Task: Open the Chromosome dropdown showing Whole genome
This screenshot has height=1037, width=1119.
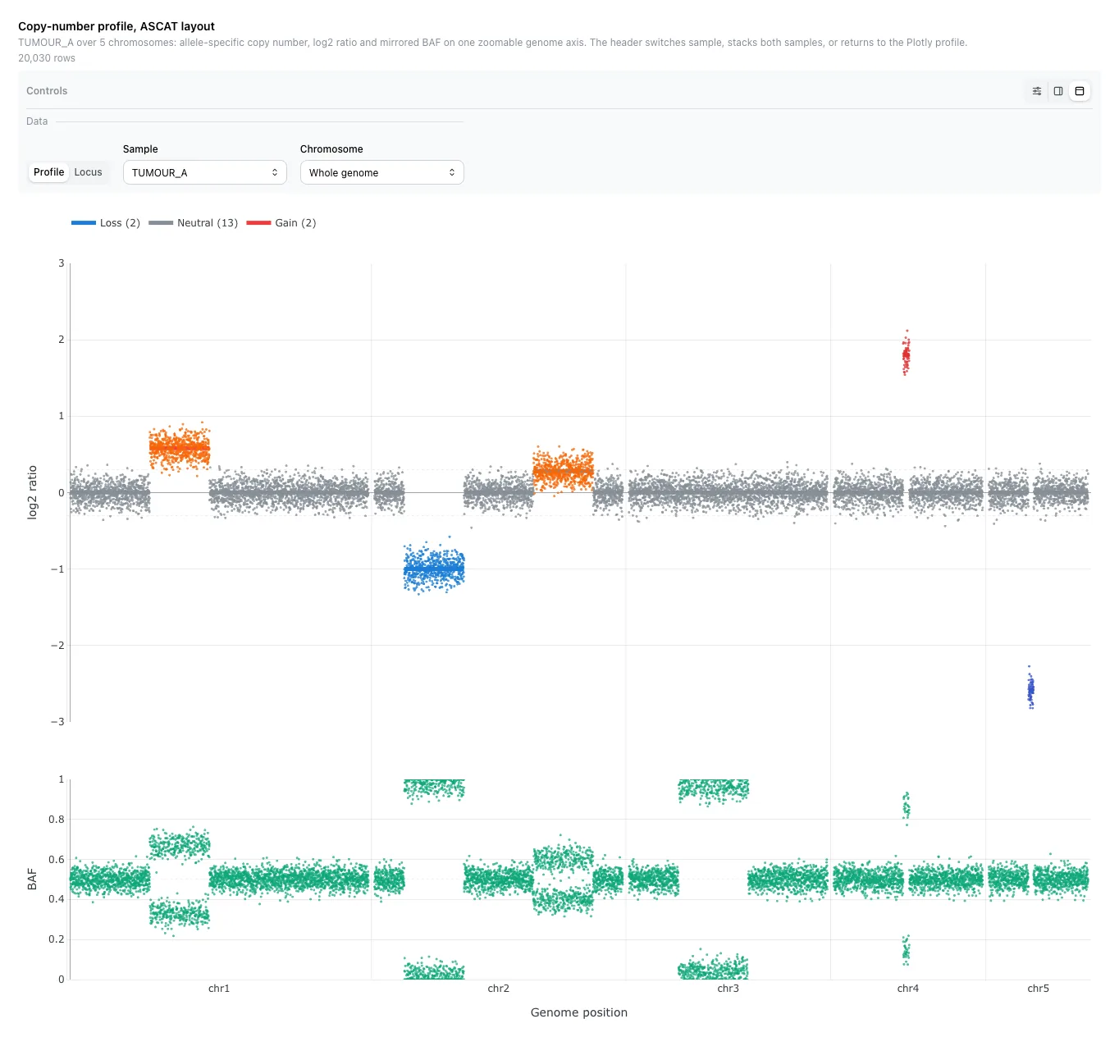Action: (382, 172)
